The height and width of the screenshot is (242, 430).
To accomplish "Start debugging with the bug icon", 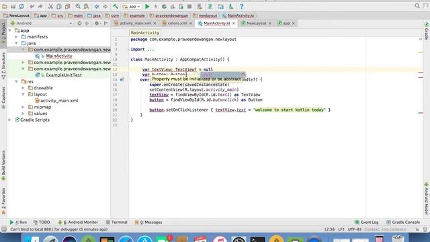I will coord(164,6).
